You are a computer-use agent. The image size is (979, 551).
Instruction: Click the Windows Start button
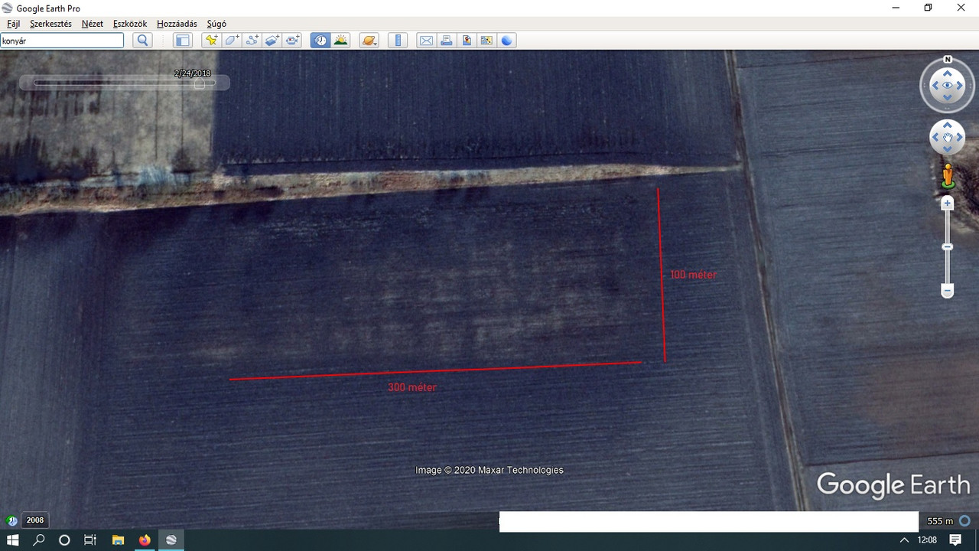point(13,540)
